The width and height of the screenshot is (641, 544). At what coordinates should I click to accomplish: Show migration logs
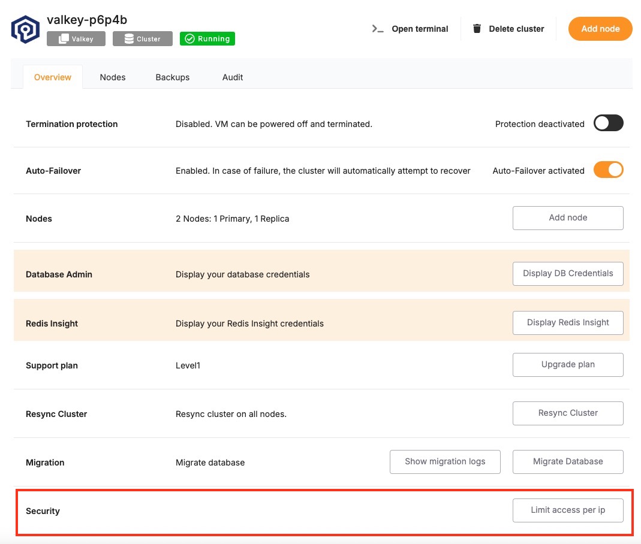tap(445, 462)
